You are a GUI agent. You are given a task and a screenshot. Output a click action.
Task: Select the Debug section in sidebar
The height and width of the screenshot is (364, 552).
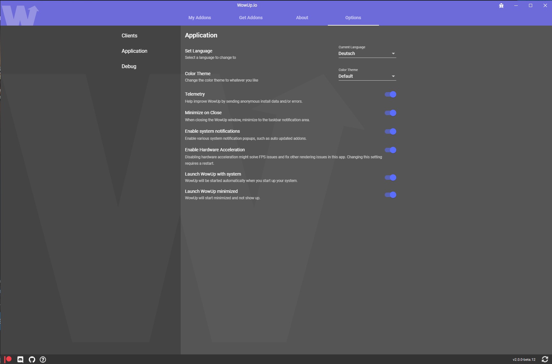[x=129, y=66]
